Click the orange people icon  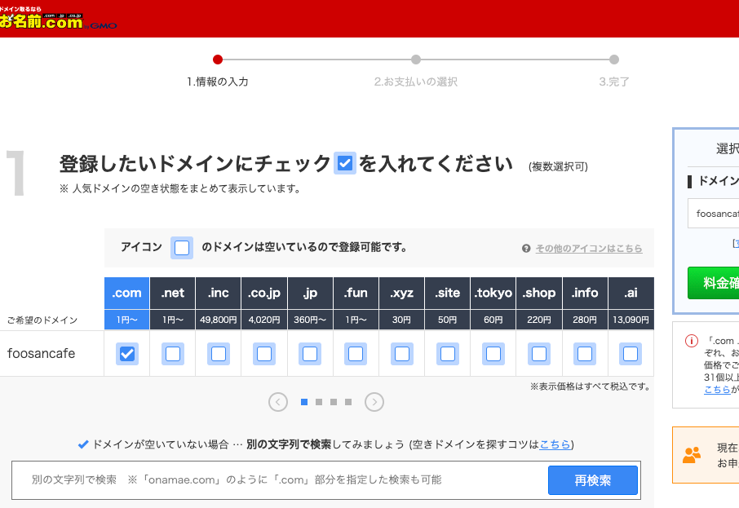692,455
